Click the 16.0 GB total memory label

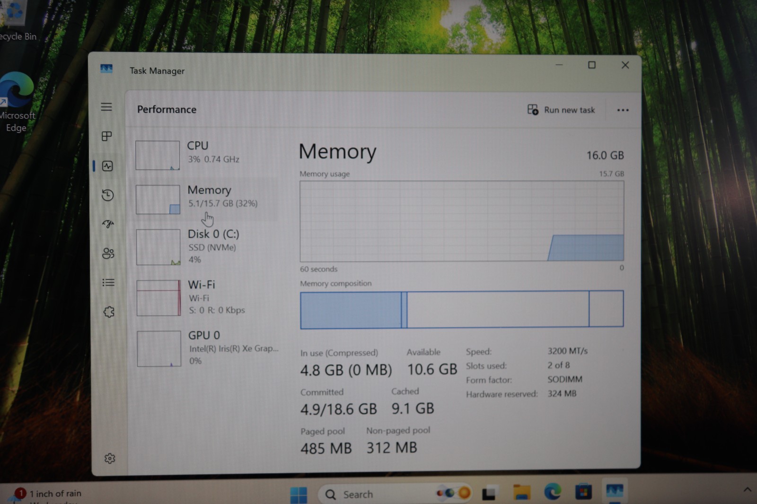605,155
